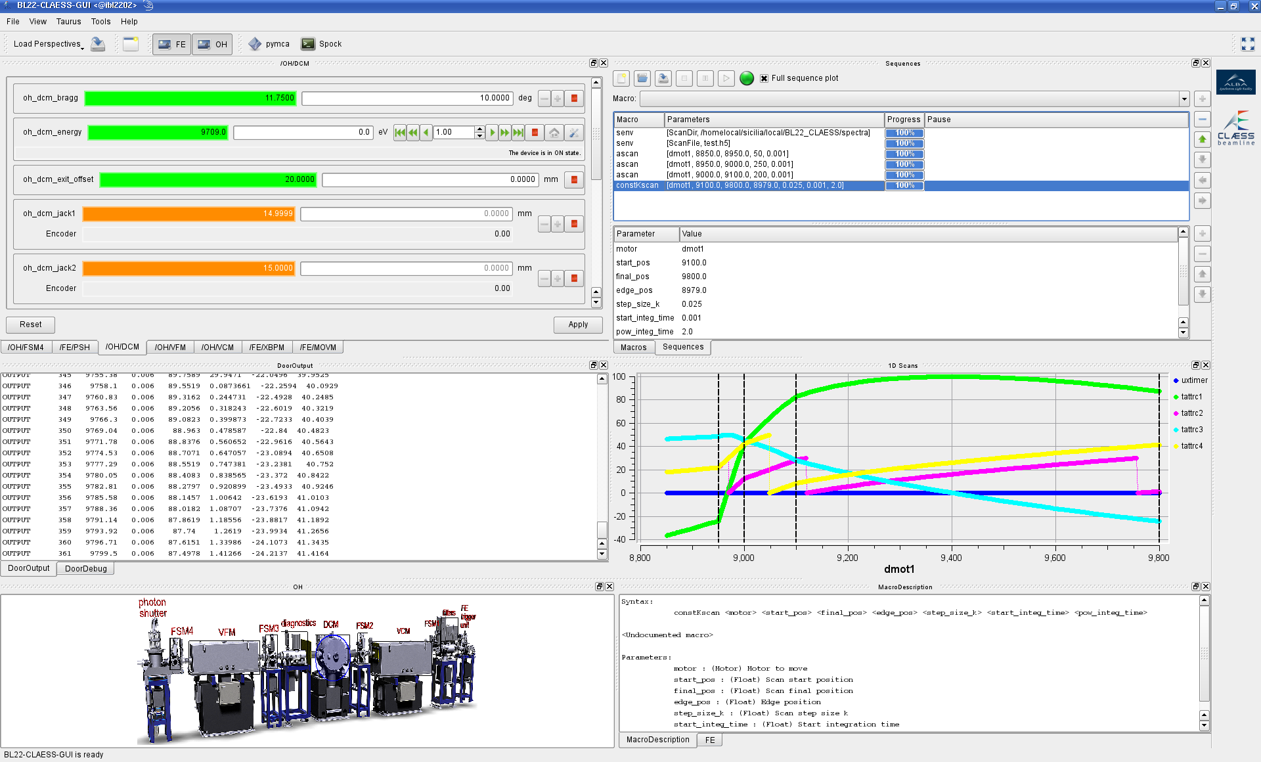Switch to the FE tab beside MacroDescription
1261x762 pixels.
(710, 740)
